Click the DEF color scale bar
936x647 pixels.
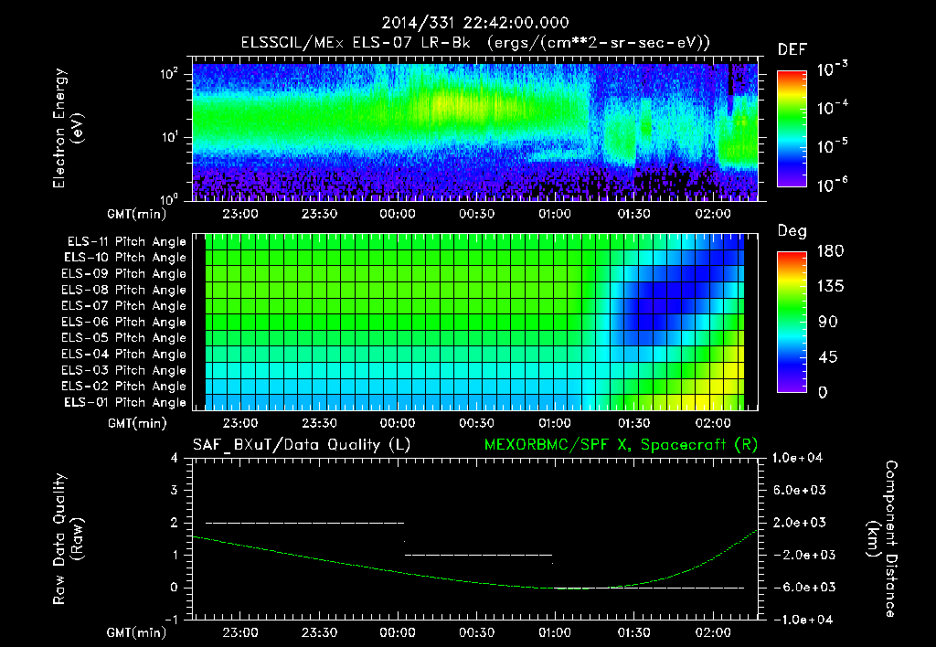tap(792, 129)
